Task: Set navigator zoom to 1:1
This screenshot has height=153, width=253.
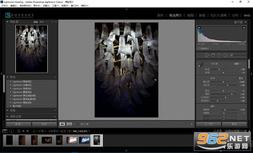Action: [x=47, y=22]
